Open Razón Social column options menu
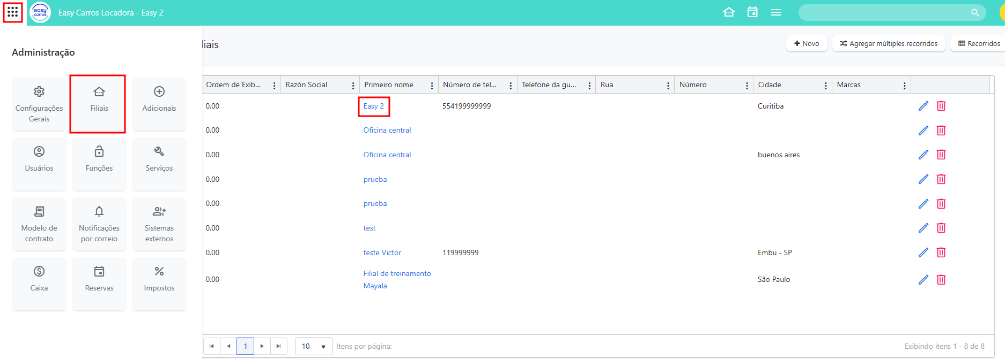The height and width of the screenshot is (360, 1005). pyautogui.click(x=353, y=86)
